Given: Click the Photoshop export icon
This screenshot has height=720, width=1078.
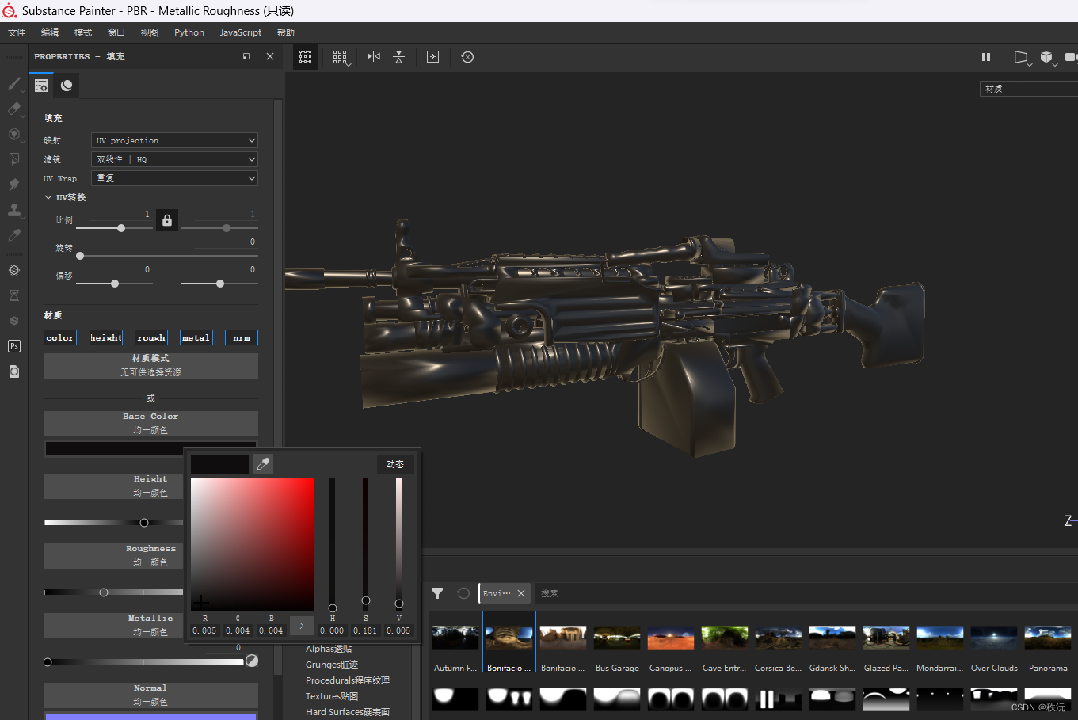Looking at the screenshot, I should 14,346.
